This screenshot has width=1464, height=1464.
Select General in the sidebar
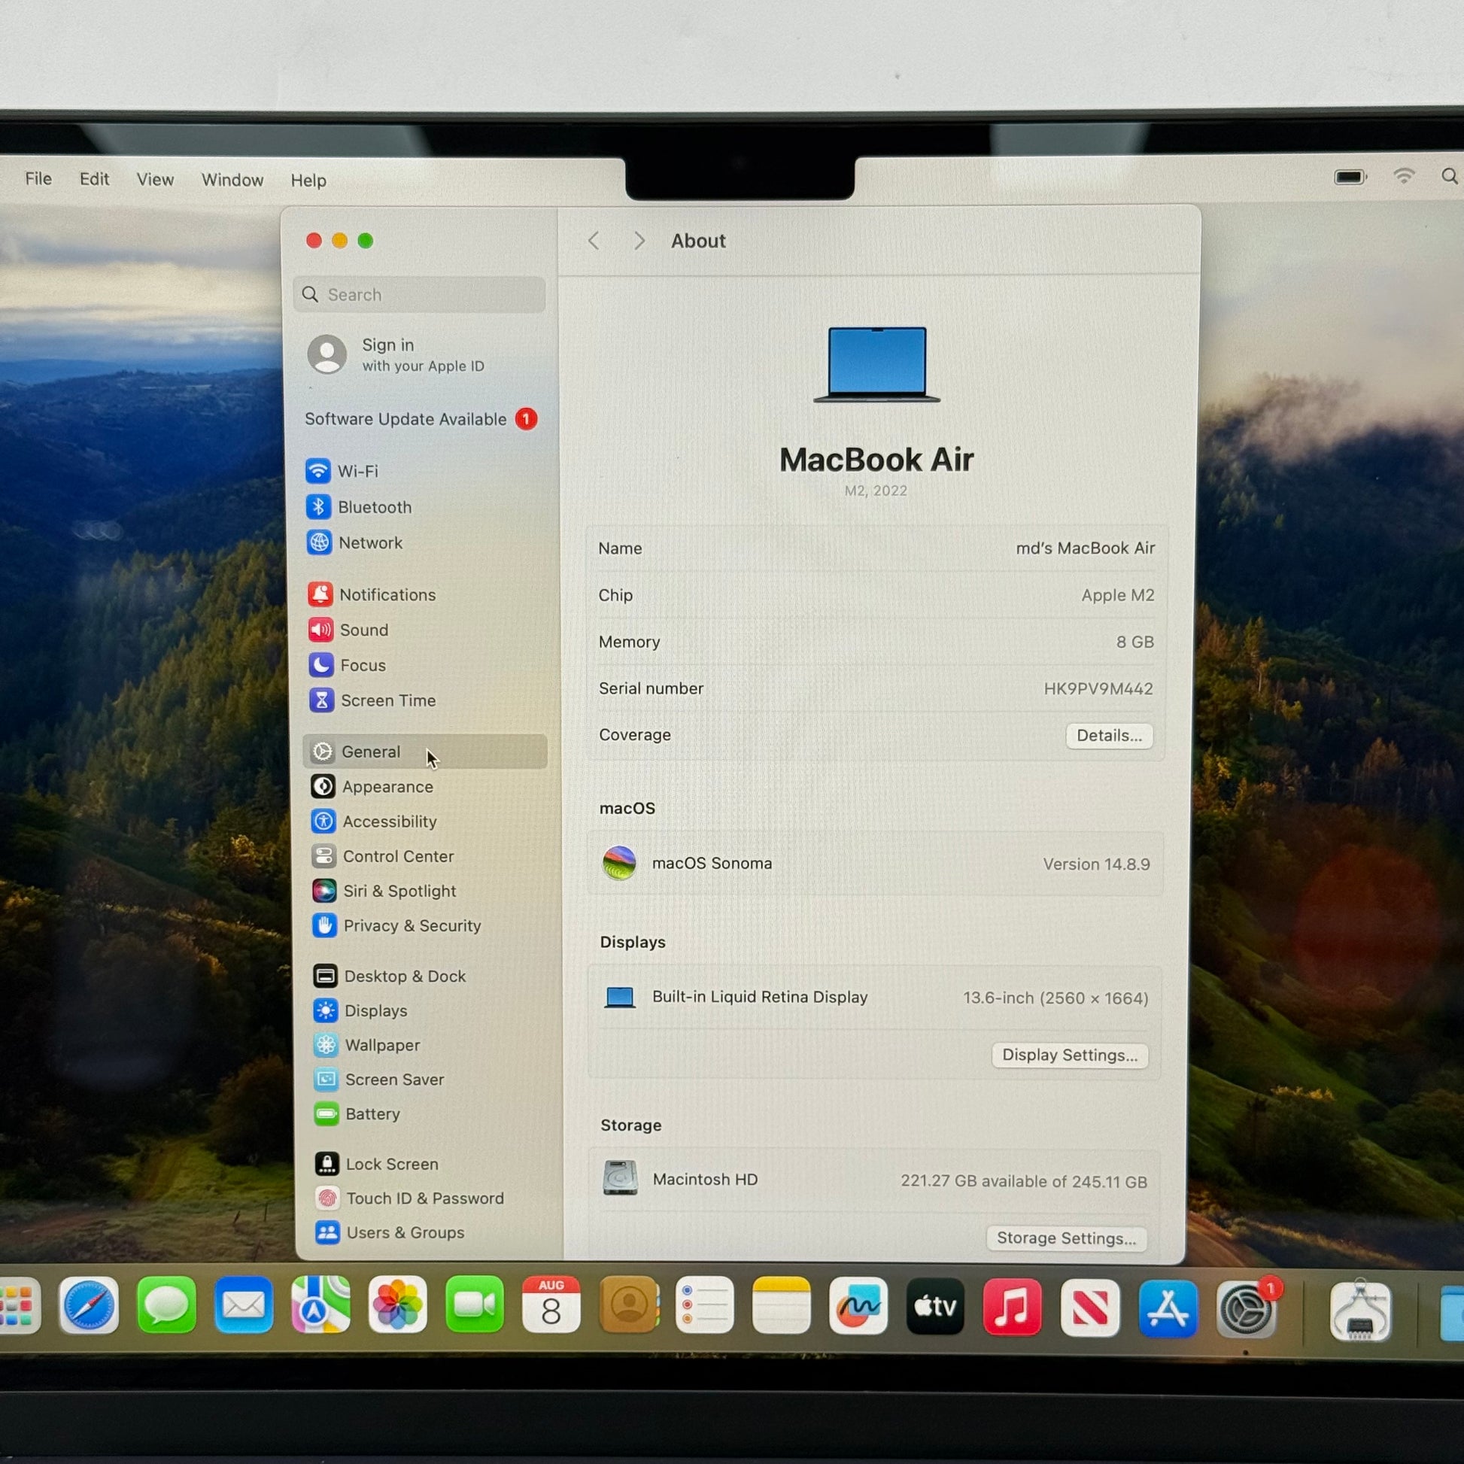425,752
